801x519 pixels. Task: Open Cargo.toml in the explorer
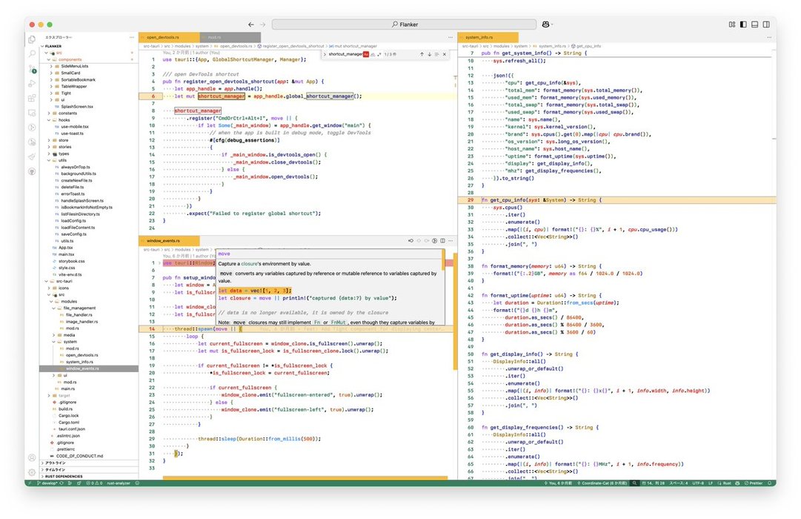68,422
